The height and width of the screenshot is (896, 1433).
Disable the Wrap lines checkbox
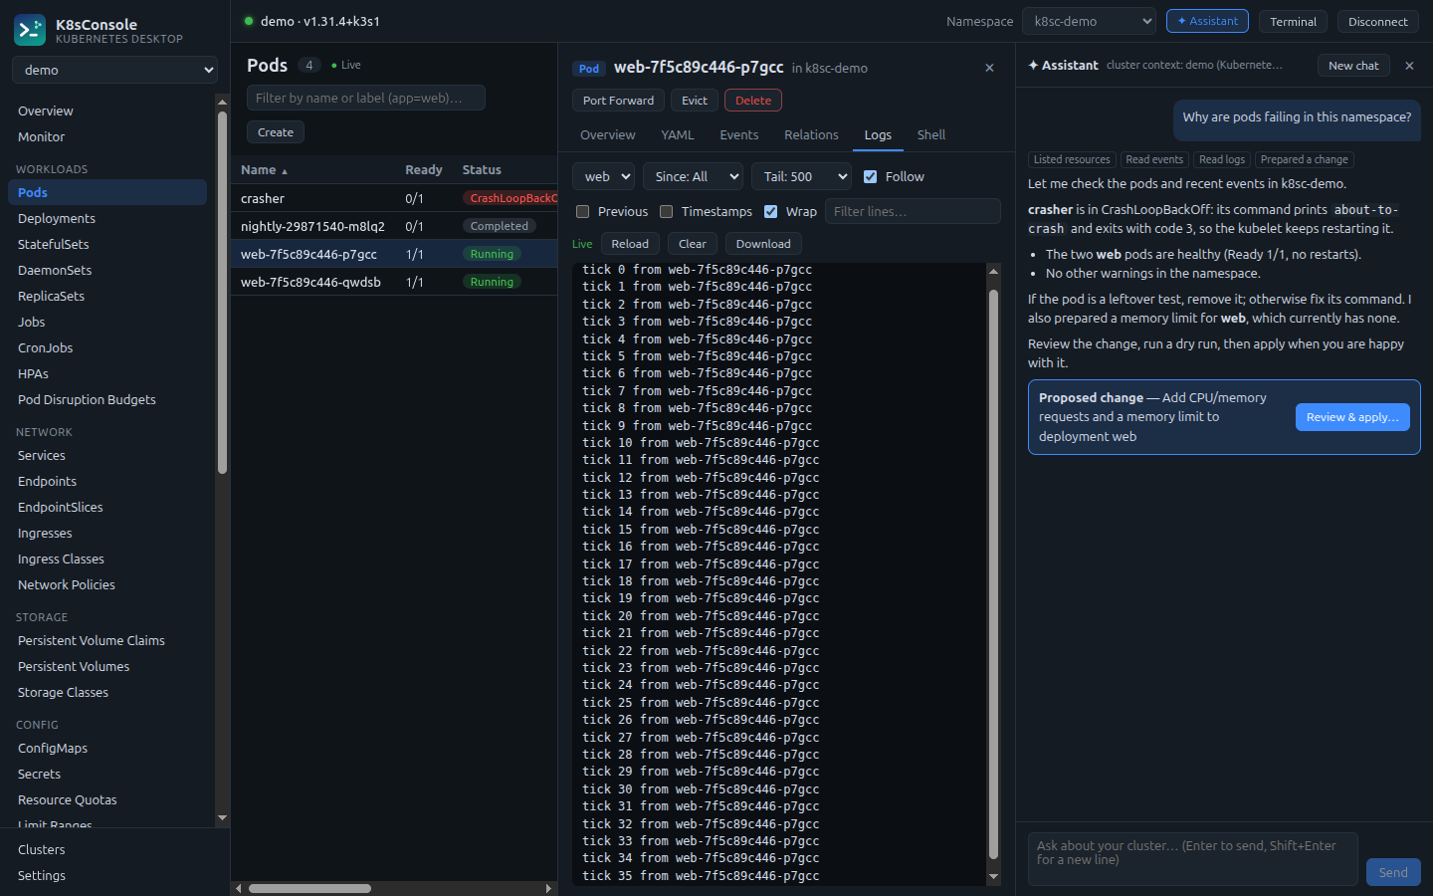[770, 211]
